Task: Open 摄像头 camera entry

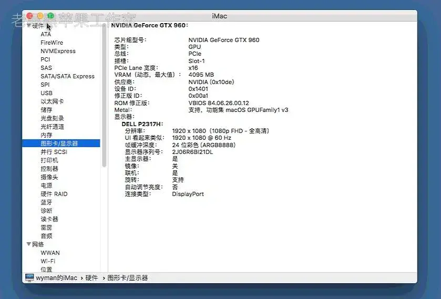Action: (x=49, y=177)
